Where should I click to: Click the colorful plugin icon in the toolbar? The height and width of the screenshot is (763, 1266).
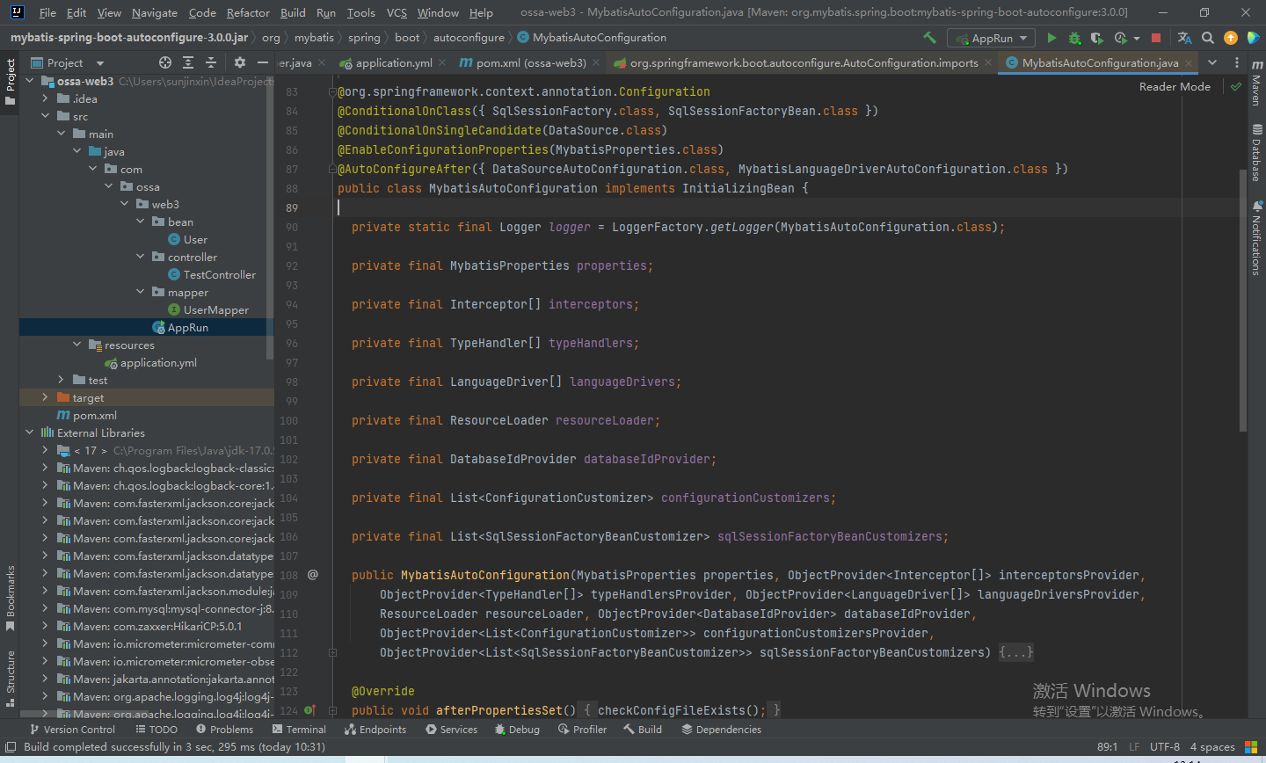1253,38
